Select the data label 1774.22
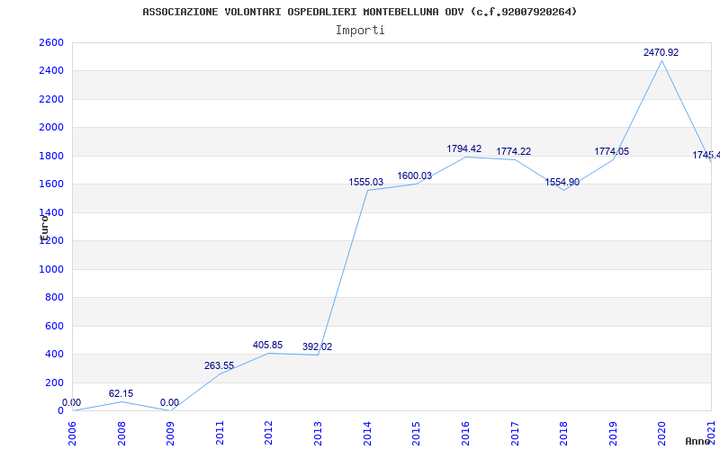The image size is (720, 450). 513,151
